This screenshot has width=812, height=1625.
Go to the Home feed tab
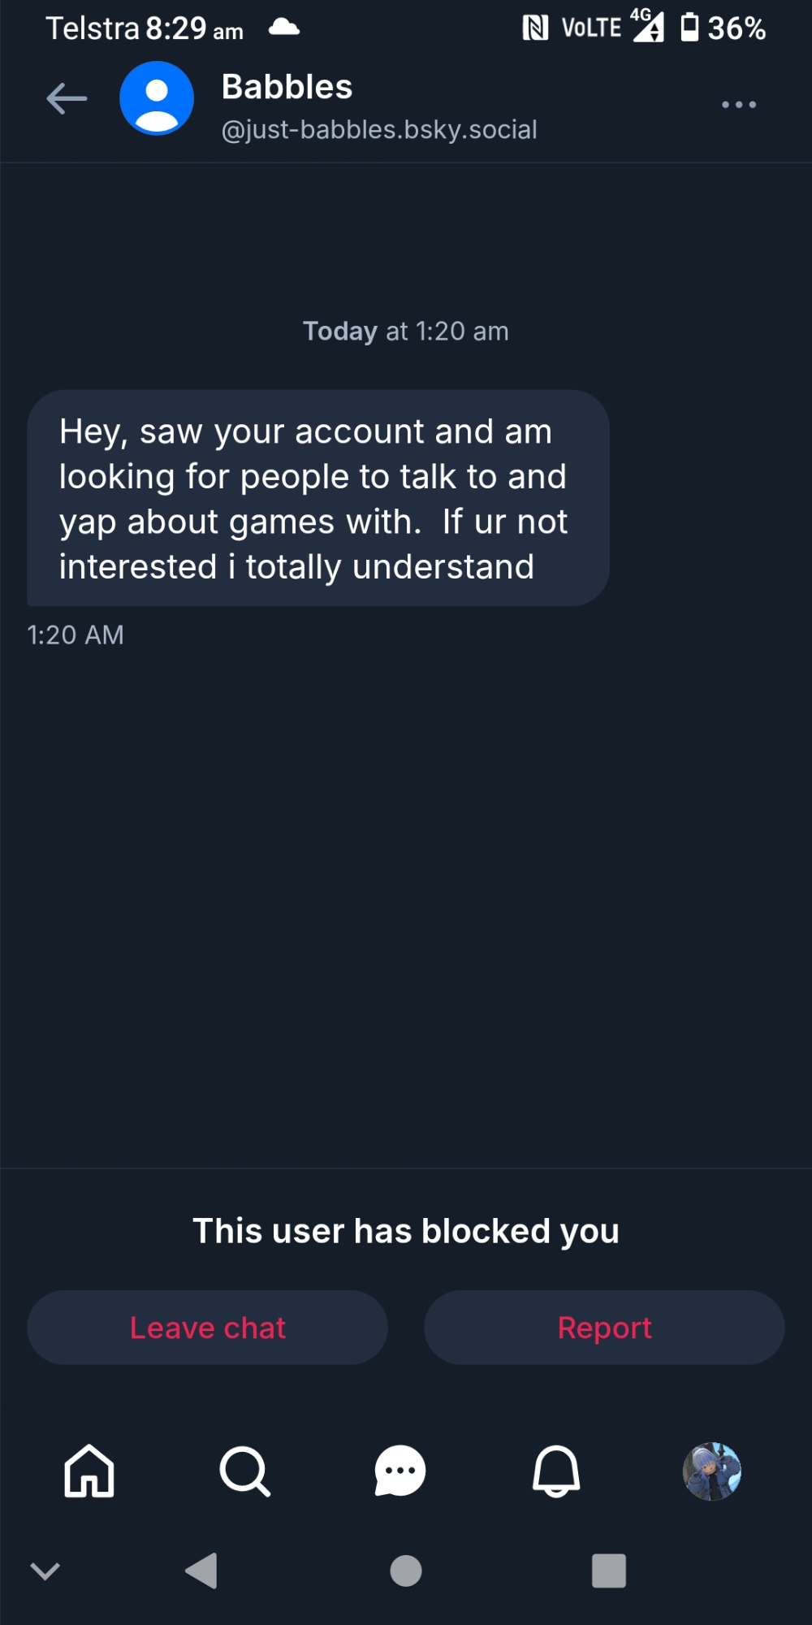[x=89, y=1471]
